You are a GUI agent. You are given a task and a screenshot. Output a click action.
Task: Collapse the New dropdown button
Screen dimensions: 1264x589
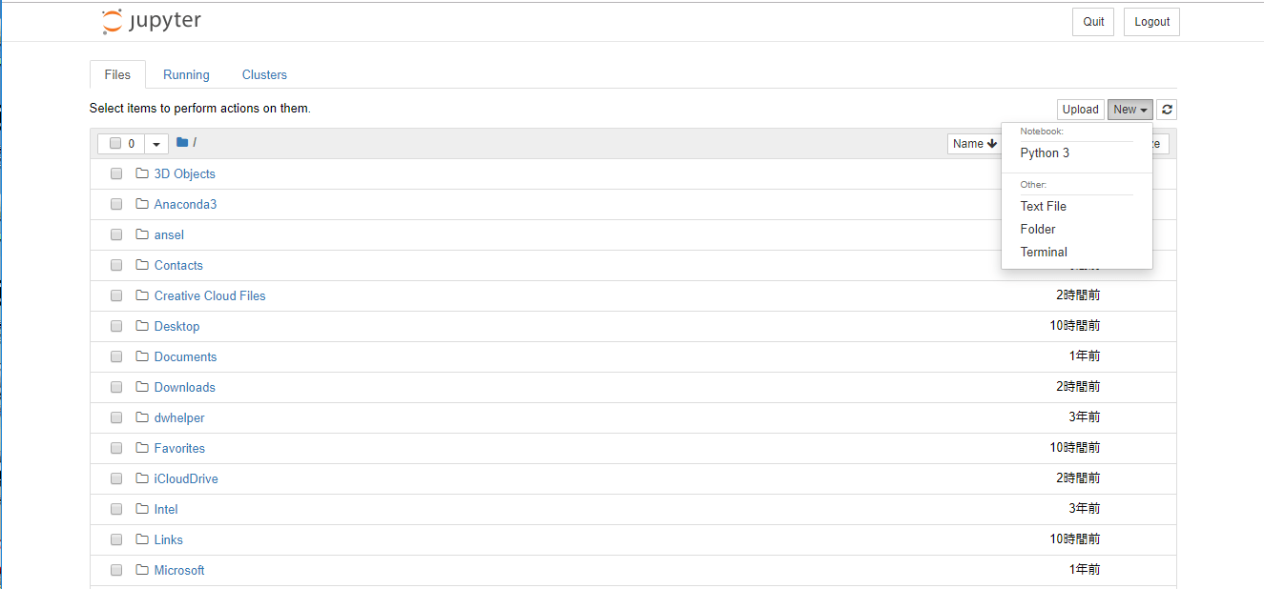tap(1130, 110)
